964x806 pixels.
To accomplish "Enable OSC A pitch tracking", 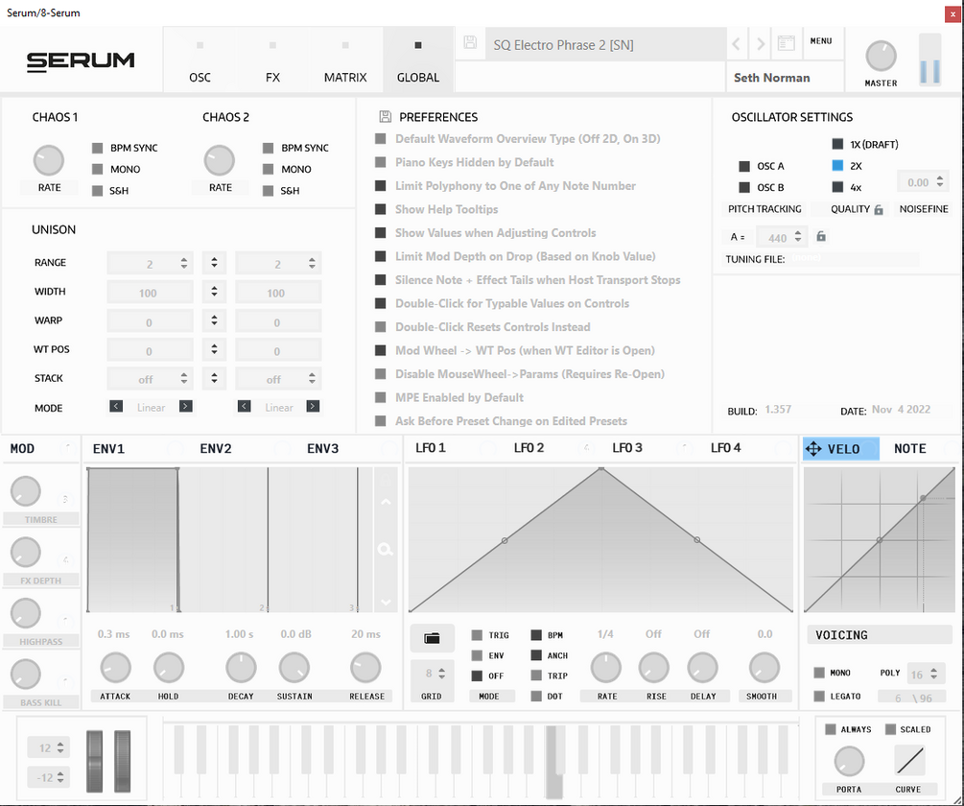I will 744,166.
